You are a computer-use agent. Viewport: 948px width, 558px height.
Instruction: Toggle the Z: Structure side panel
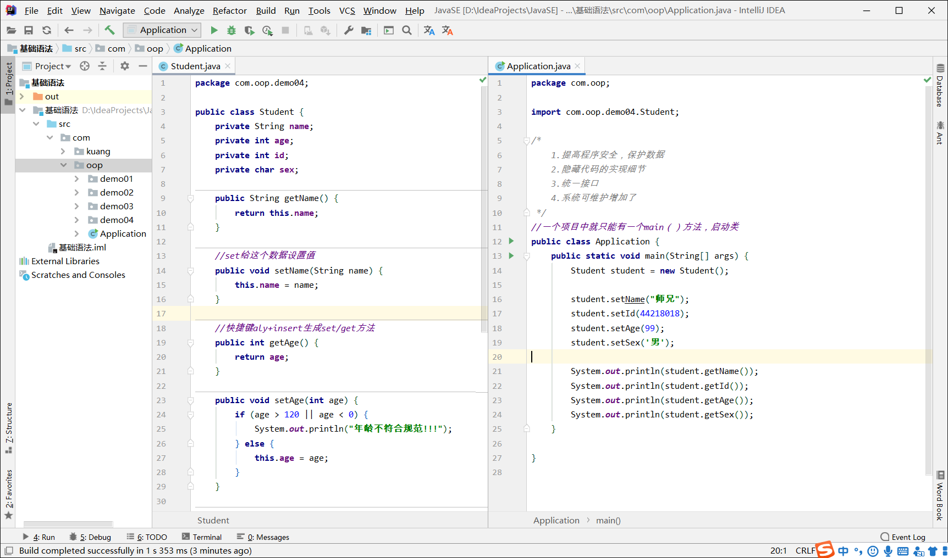pyautogui.click(x=8, y=428)
